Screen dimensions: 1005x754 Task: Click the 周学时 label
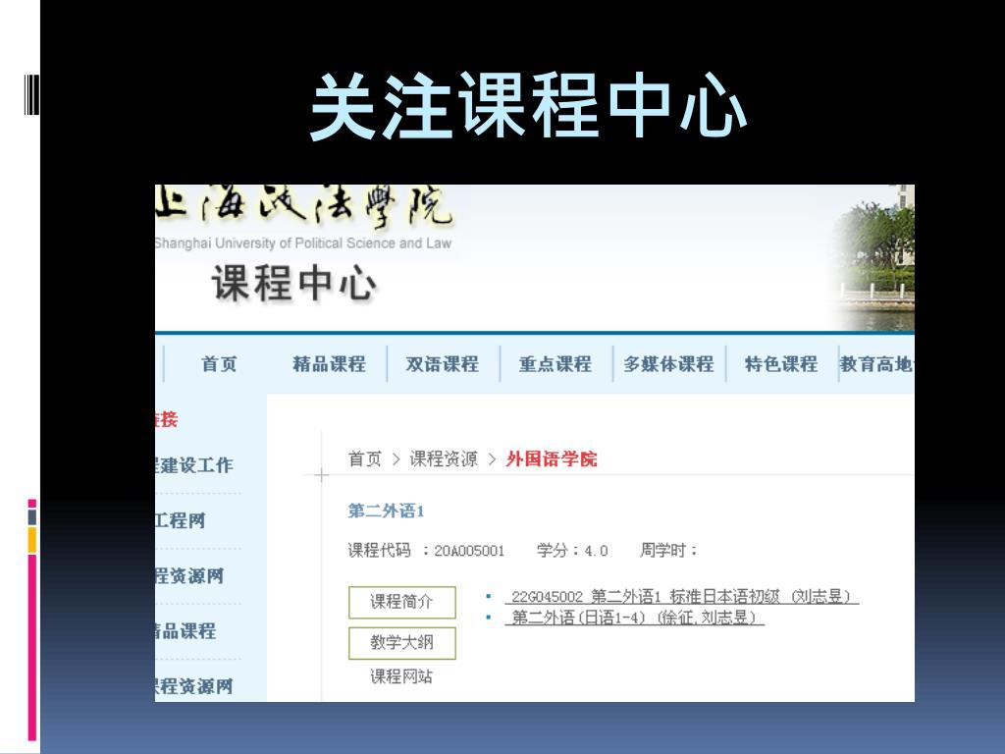(668, 550)
